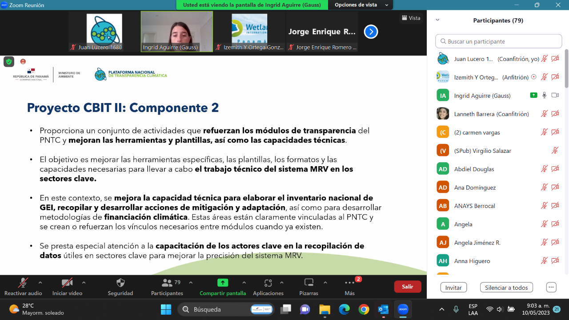Click screen-sharing indicator next to Ingrid Aguirre
This screenshot has height=320, width=569.
(534, 95)
